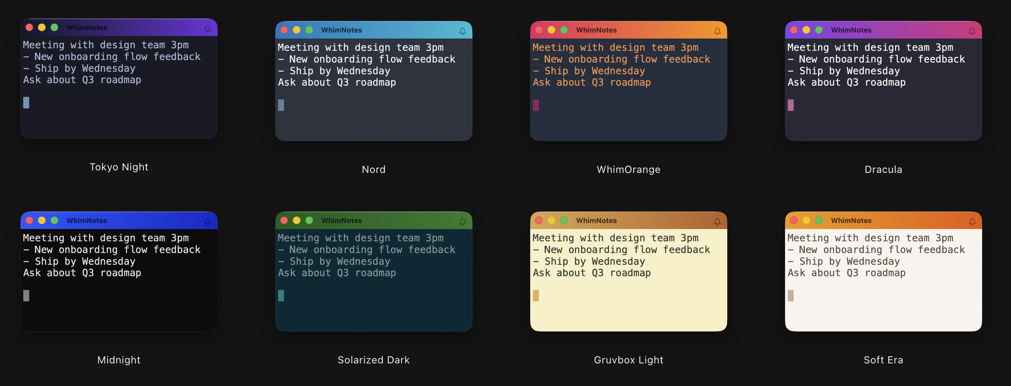This screenshot has height=386, width=1011.
Task: Click the bell icon in Solarized Dark window
Action: click(462, 221)
